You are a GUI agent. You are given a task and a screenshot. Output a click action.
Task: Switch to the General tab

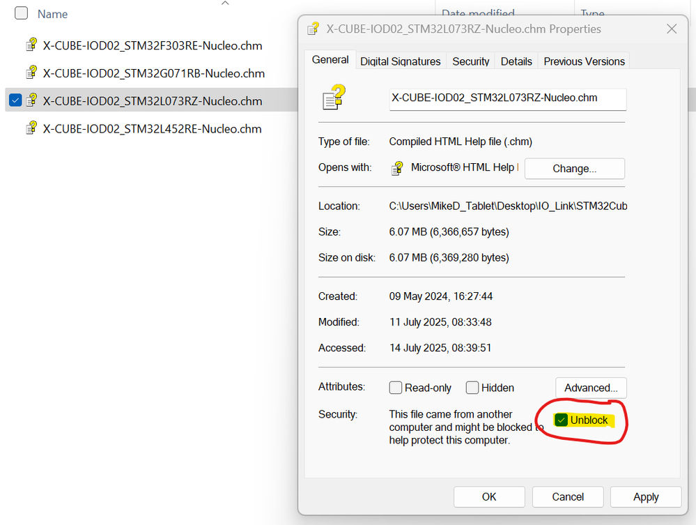click(330, 59)
